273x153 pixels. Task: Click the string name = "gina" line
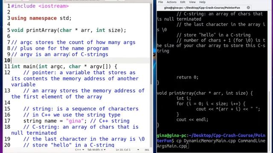(76, 121)
